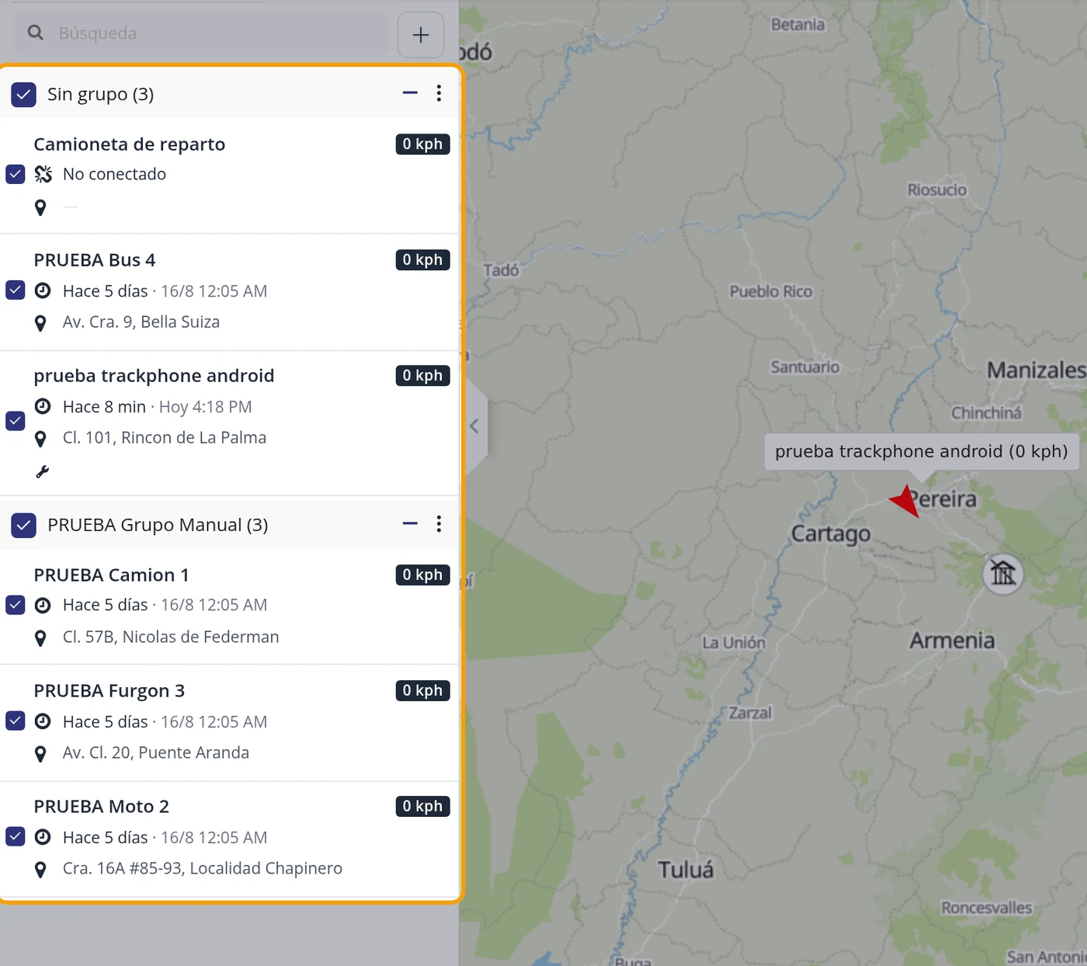Focus the Búsqueda search field
The image size is (1087, 966).
(202, 33)
